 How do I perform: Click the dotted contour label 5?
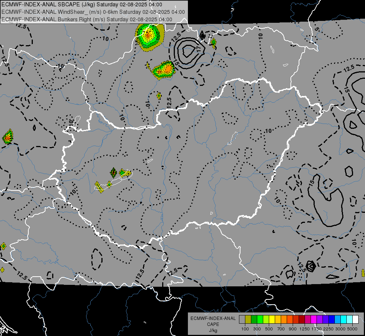click(x=317, y=29)
